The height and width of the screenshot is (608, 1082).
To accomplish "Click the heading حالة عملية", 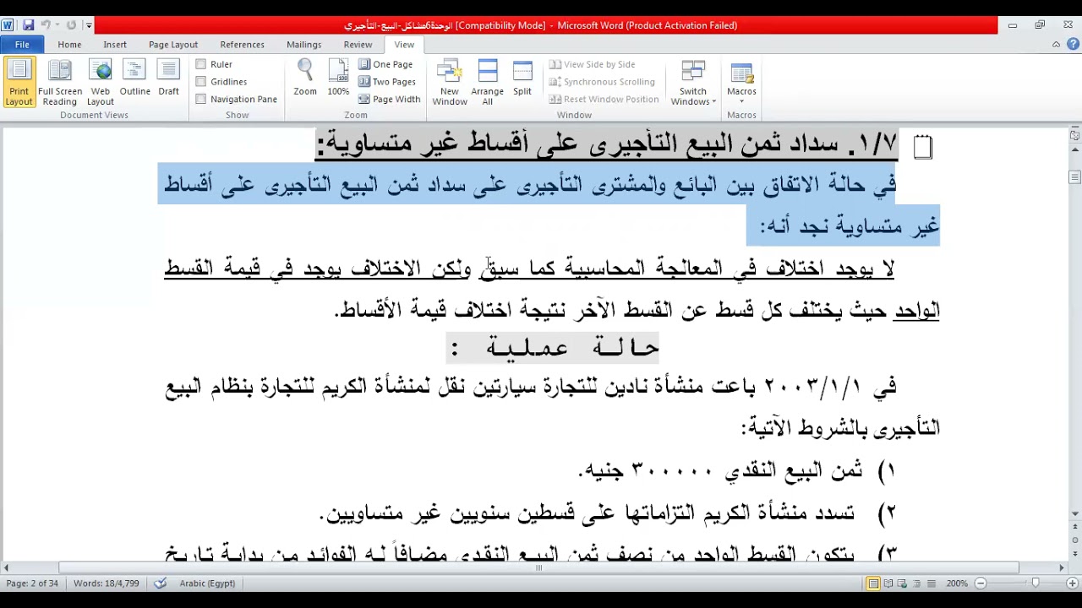I will (x=555, y=347).
